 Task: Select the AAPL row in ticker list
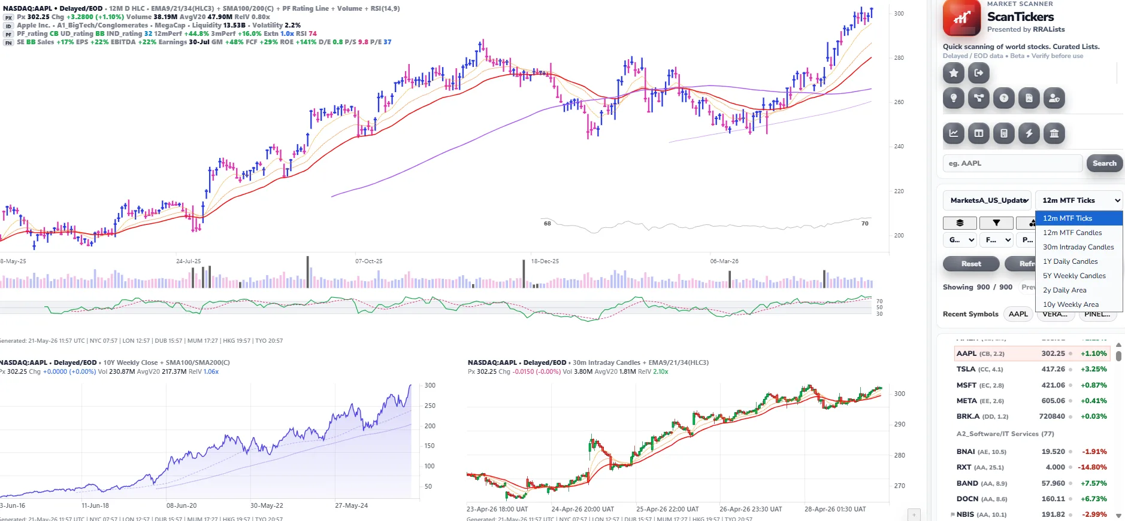point(1032,354)
